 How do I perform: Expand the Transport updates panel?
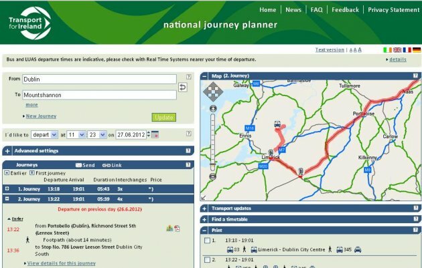pyautogui.click(x=204, y=209)
